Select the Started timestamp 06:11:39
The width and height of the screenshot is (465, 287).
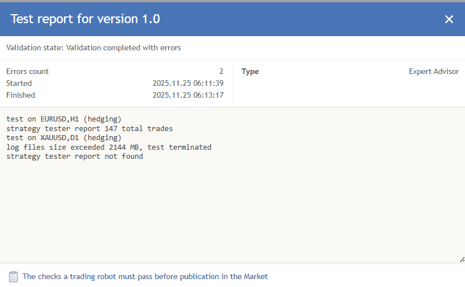point(188,84)
